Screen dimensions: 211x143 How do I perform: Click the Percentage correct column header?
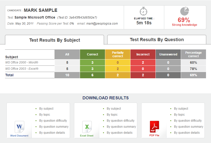point(193,54)
